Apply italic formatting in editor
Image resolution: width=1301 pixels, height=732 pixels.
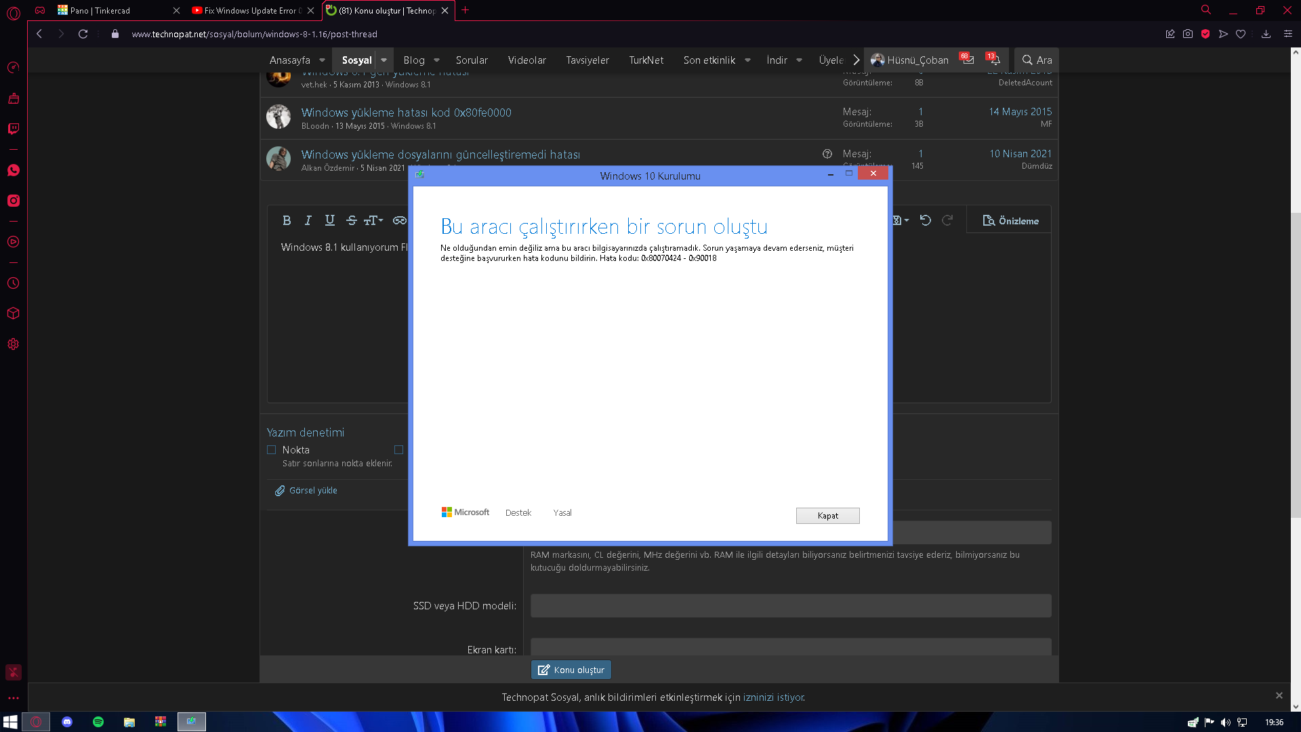(308, 220)
